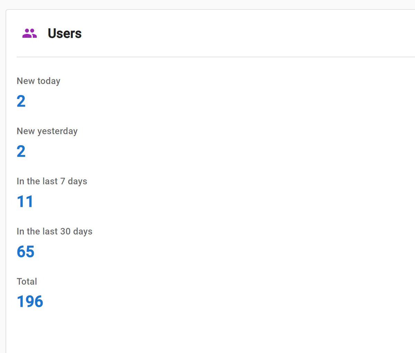
Task: Click the divider line under Users header
Action: pyautogui.click(x=207, y=57)
